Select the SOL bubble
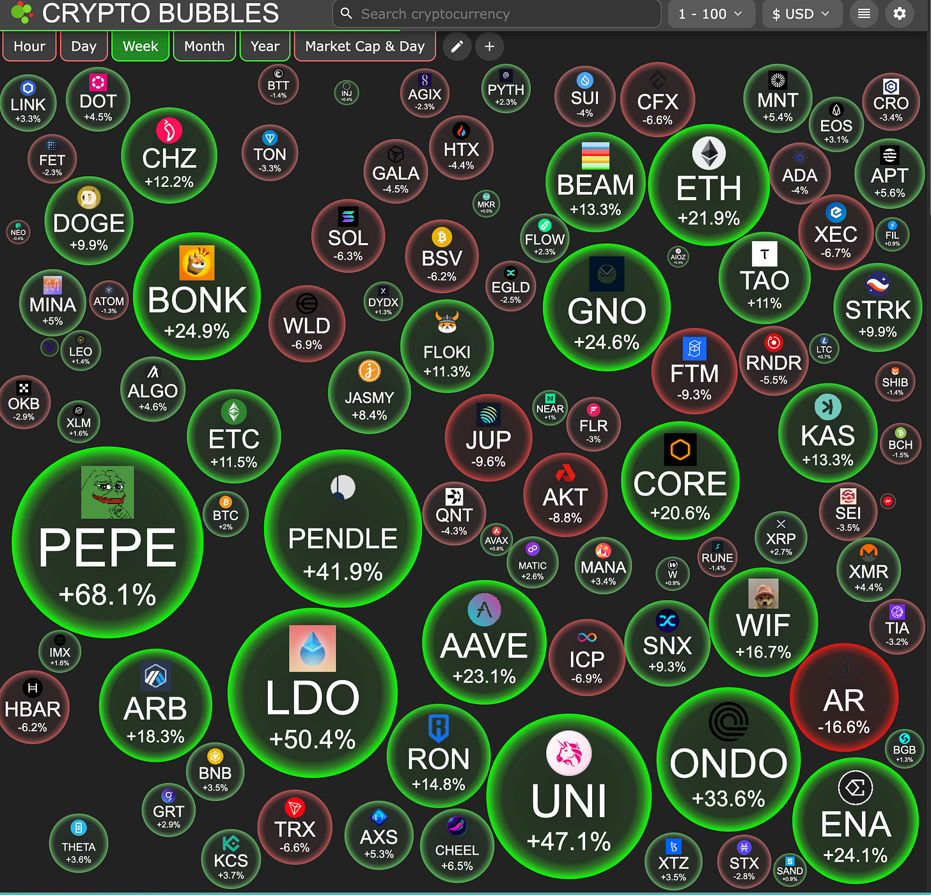 pos(348,236)
